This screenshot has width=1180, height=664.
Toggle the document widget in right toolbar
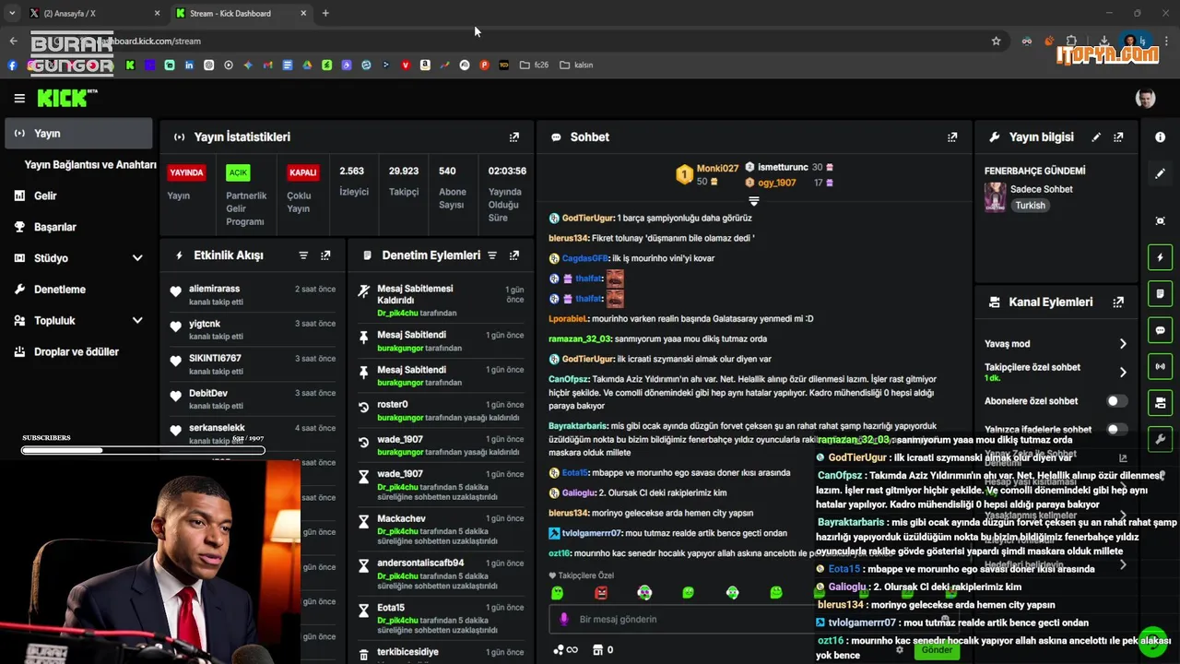[x=1160, y=293]
